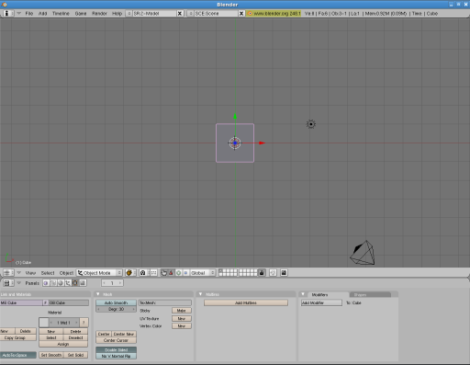Click the proportional edit icon in 3D header
The width and height of the screenshot is (470, 365).
[x=273, y=273]
